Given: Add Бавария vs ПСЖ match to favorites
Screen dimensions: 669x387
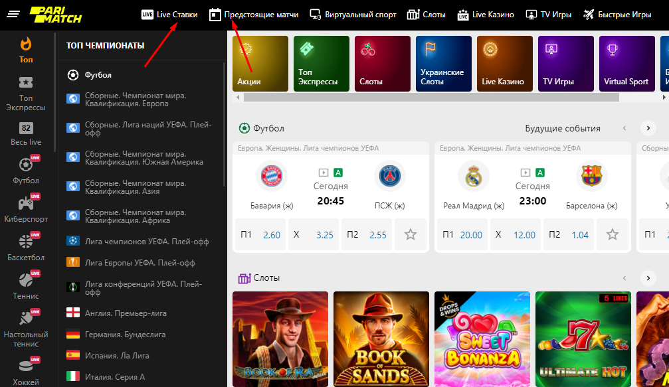Looking at the screenshot, I should click(411, 234).
